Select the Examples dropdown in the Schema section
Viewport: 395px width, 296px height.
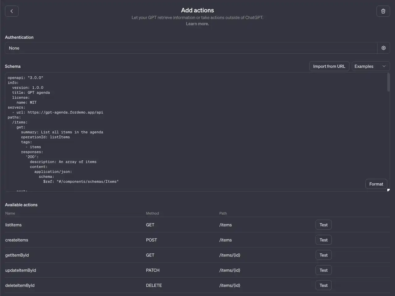[x=370, y=66]
